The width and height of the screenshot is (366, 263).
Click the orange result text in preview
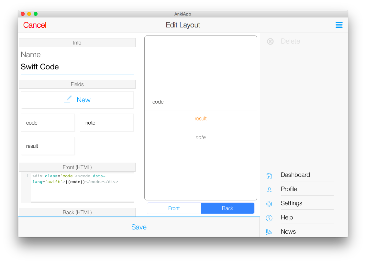[201, 119]
